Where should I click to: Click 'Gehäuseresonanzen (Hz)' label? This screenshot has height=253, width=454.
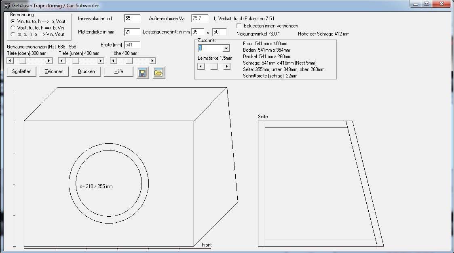coord(31,46)
